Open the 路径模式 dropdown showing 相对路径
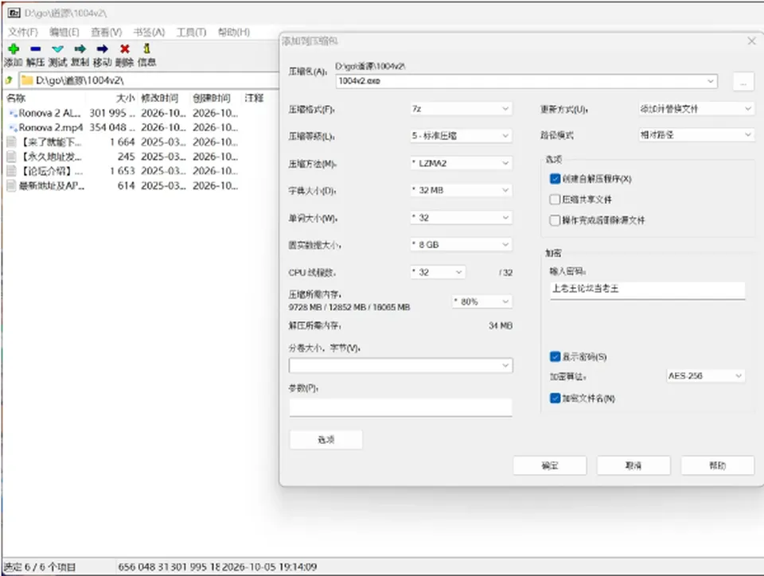This screenshot has height=576, width=764. click(x=696, y=134)
